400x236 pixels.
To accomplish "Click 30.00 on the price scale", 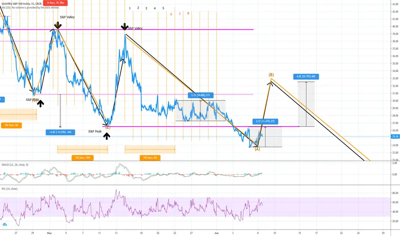I will [395, 101].
